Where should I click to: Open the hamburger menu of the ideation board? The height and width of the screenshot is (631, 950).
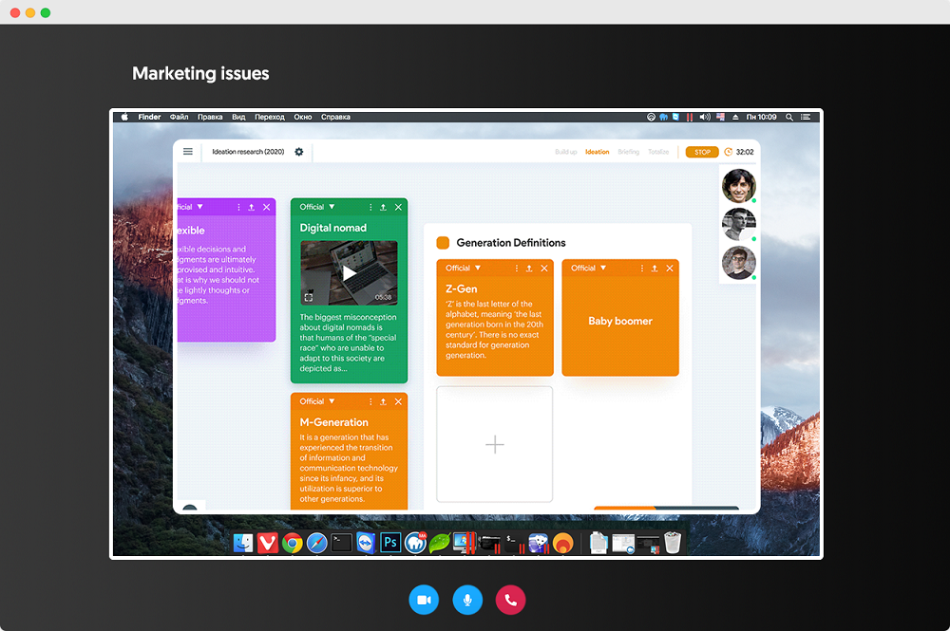(x=188, y=151)
